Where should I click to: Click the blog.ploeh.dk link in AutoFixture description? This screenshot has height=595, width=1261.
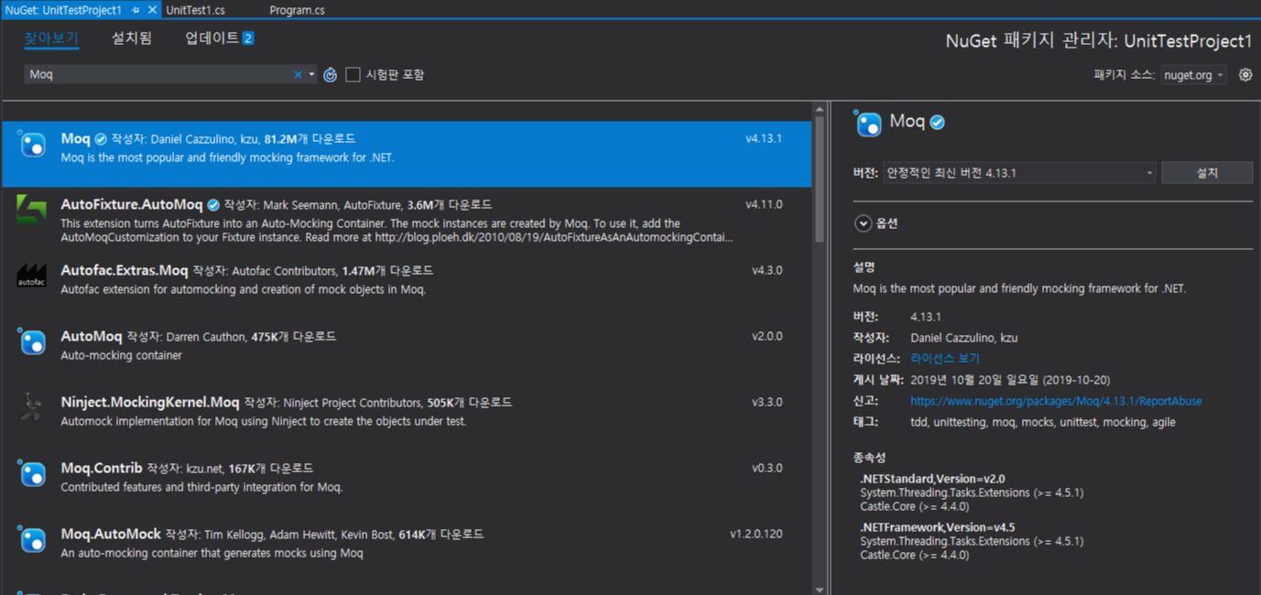(554, 237)
